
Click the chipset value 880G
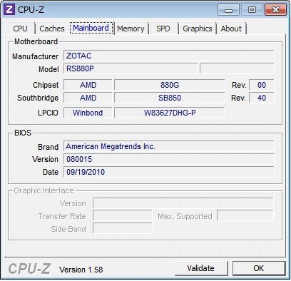pyautogui.click(x=169, y=85)
